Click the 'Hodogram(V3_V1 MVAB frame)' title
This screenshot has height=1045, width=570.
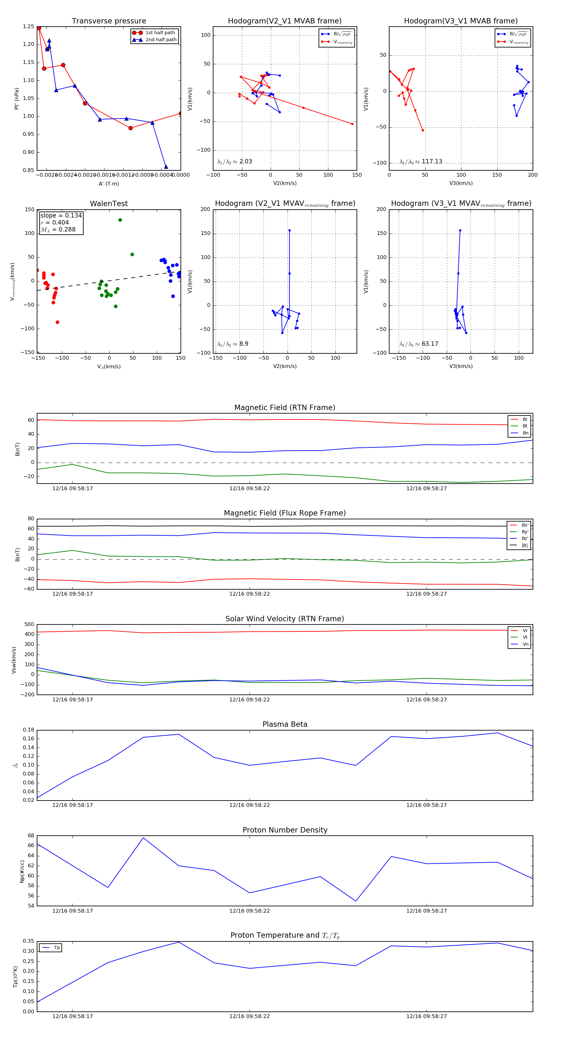pos(461,21)
